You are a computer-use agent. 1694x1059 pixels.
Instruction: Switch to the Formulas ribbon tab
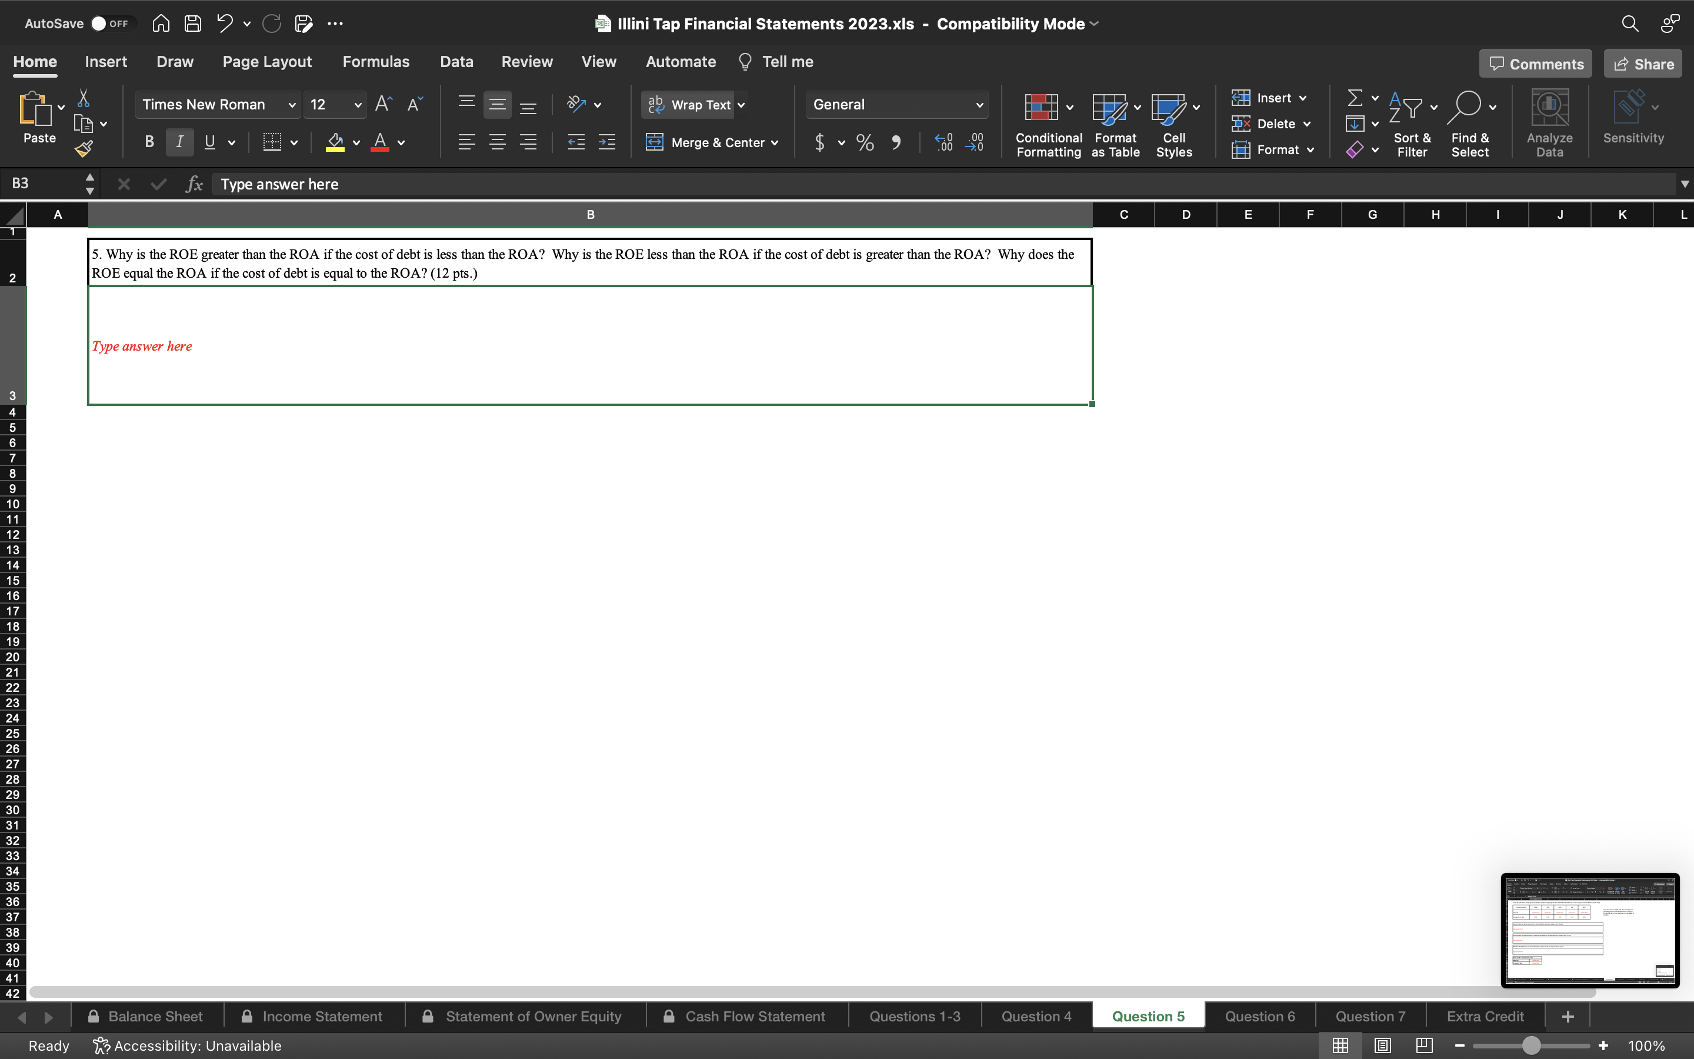[x=376, y=62]
